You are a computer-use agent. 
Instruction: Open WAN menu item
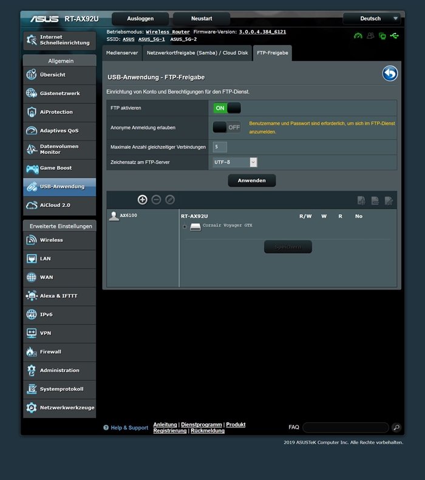pos(59,277)
